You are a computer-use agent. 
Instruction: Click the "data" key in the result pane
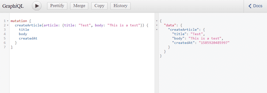[170, 25]
